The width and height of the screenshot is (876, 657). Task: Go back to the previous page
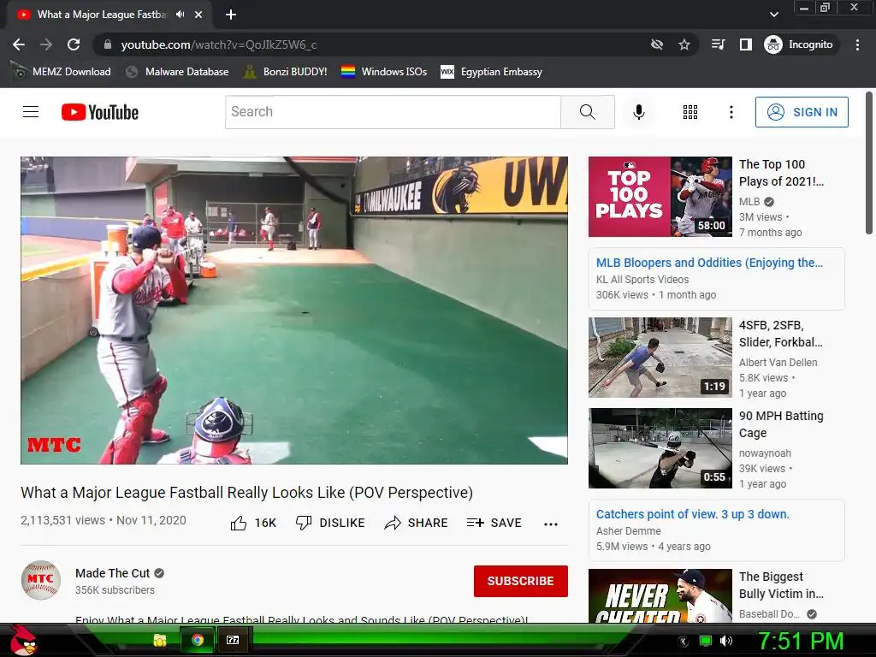click(x=19, y=44)
